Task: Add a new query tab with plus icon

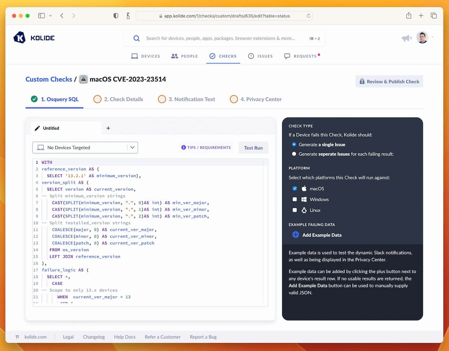Action: [108, 128]
